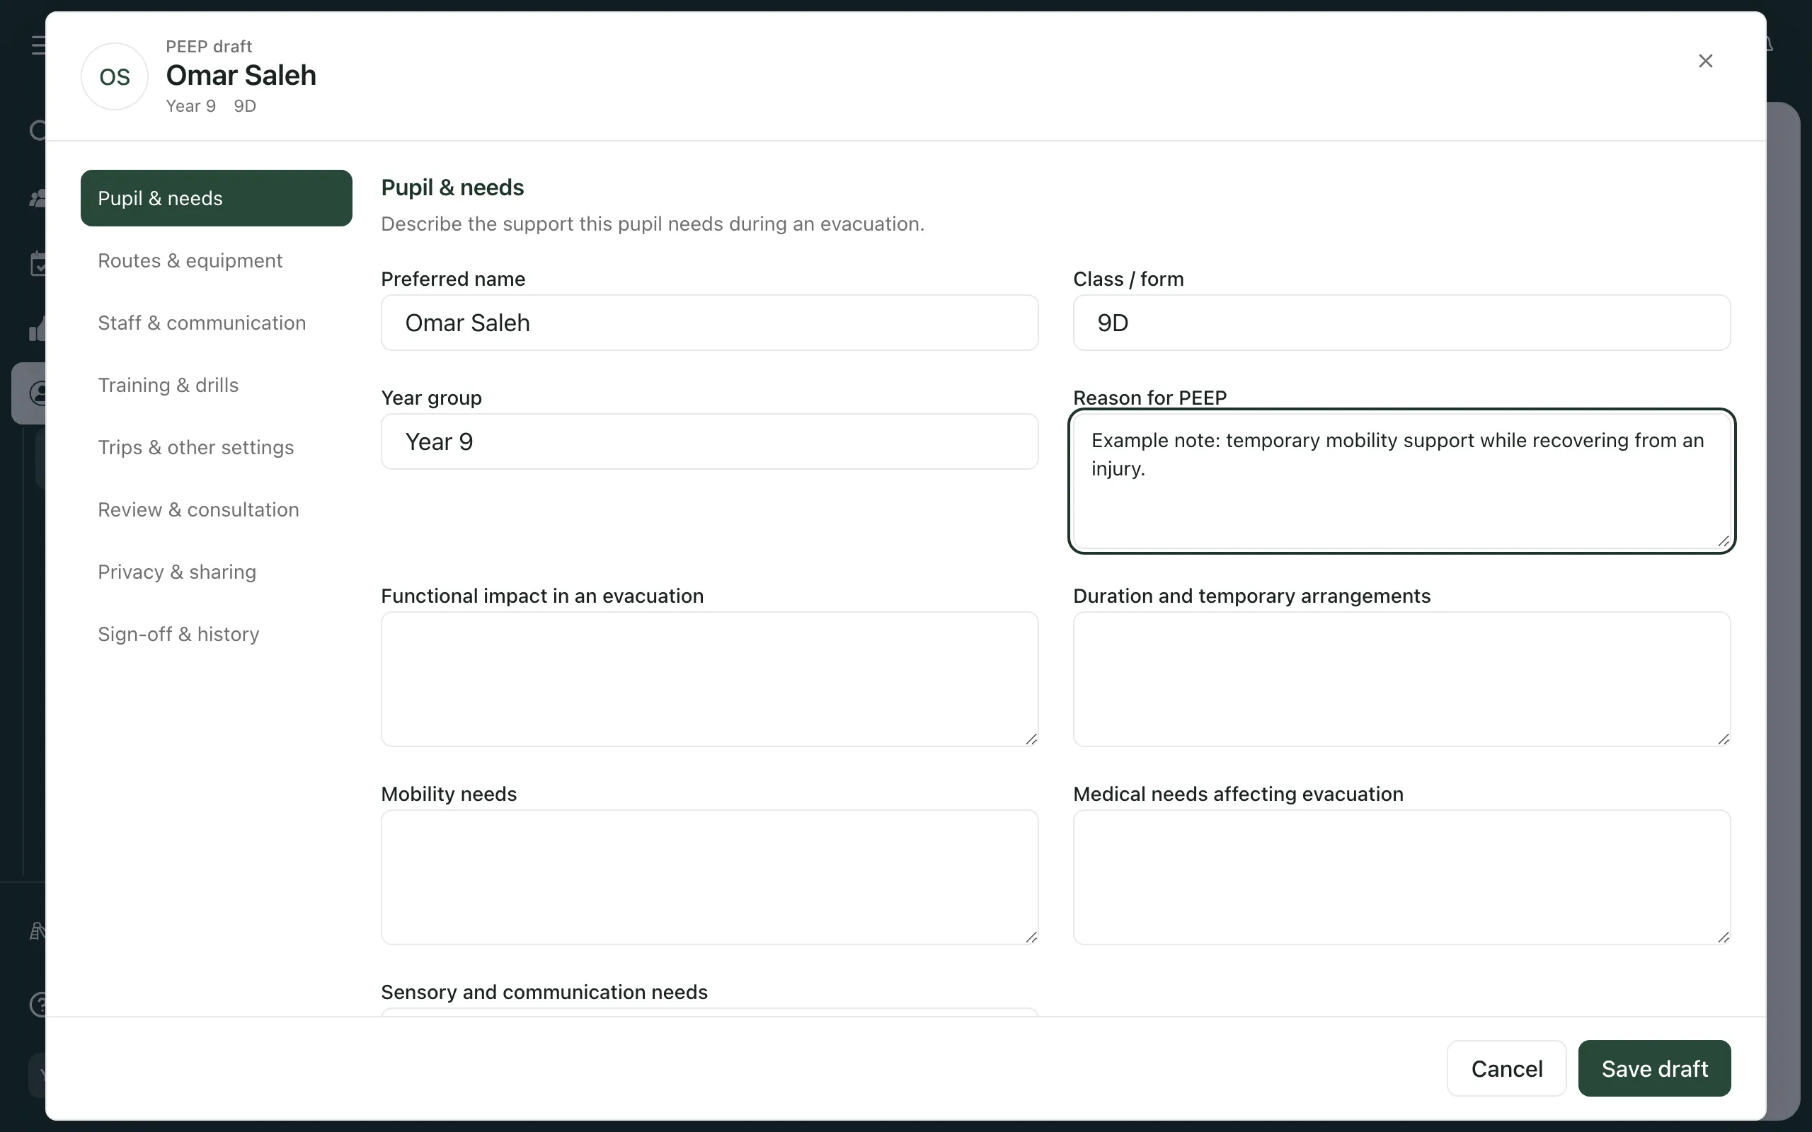1812x1132 pixels.
Task: Click resize handle of Mobility needs textarea
Action: click(x=1031, y=937)
